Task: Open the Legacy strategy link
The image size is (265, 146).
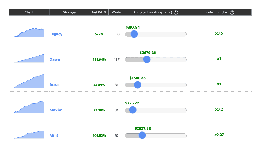Action: (56, 34)
